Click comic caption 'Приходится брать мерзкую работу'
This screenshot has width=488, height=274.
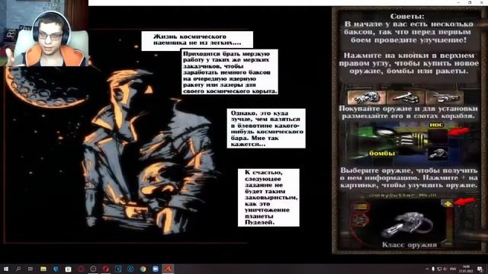pos(230,72)
